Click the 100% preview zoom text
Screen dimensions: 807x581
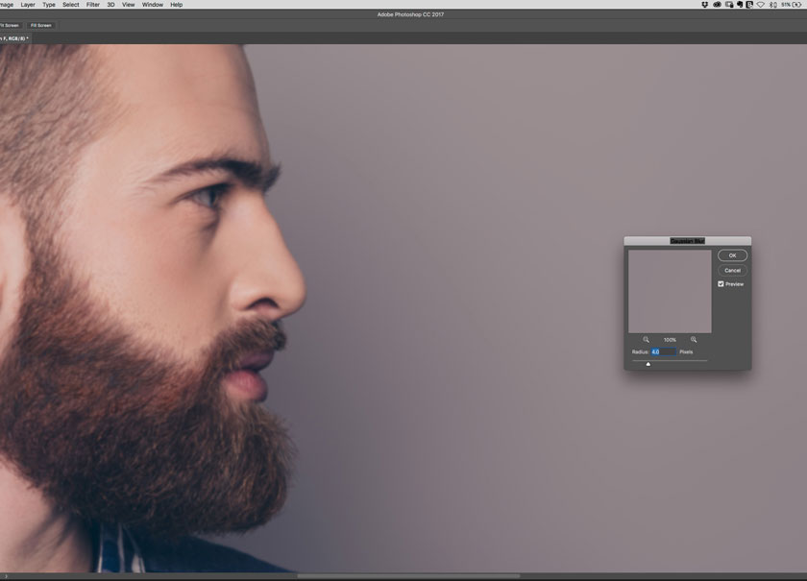(670, 340)
